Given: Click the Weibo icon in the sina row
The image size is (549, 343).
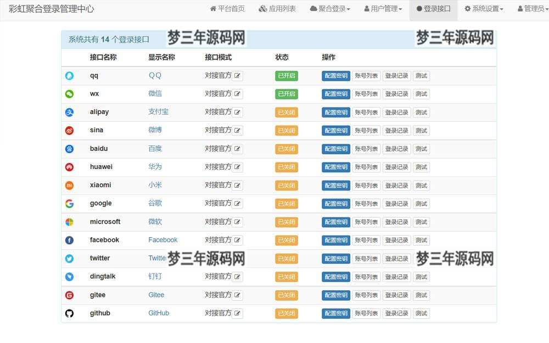Looking at the screenshot, I should (69, 131).
